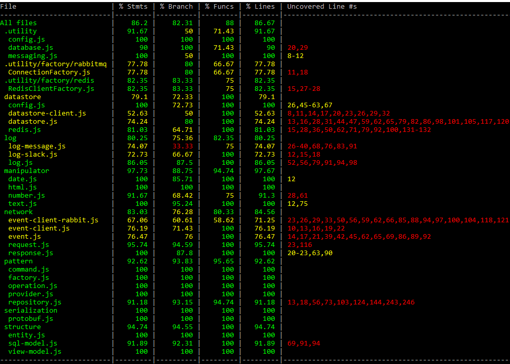
Task: Select file name 'RedisClientFactory.js'
Action: [51, 88]
